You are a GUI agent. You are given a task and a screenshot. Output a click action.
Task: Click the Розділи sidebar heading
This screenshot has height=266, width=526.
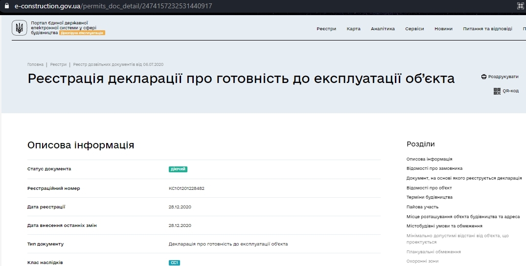point(421,144)
